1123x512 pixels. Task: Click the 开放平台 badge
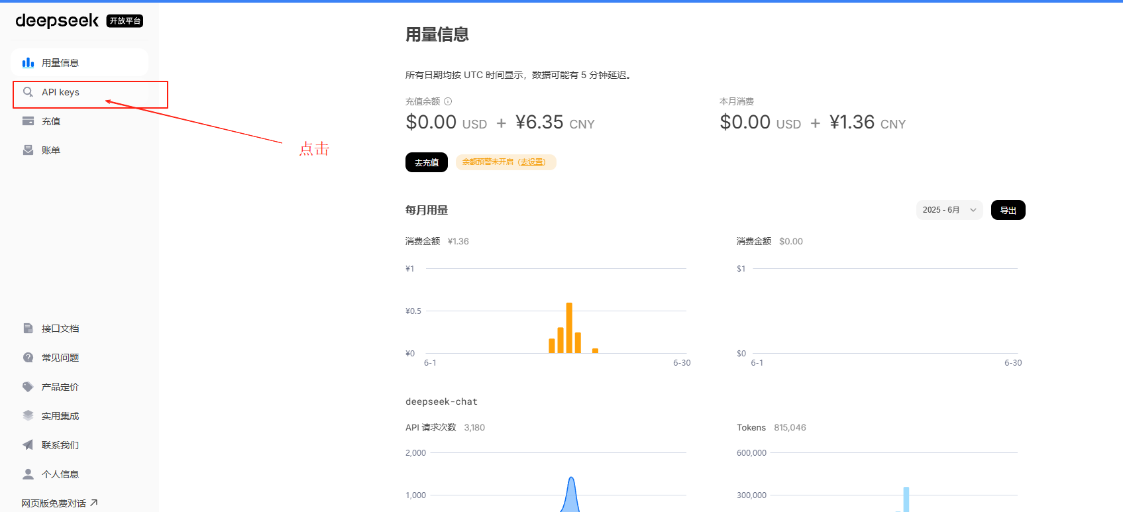[125, 21]
